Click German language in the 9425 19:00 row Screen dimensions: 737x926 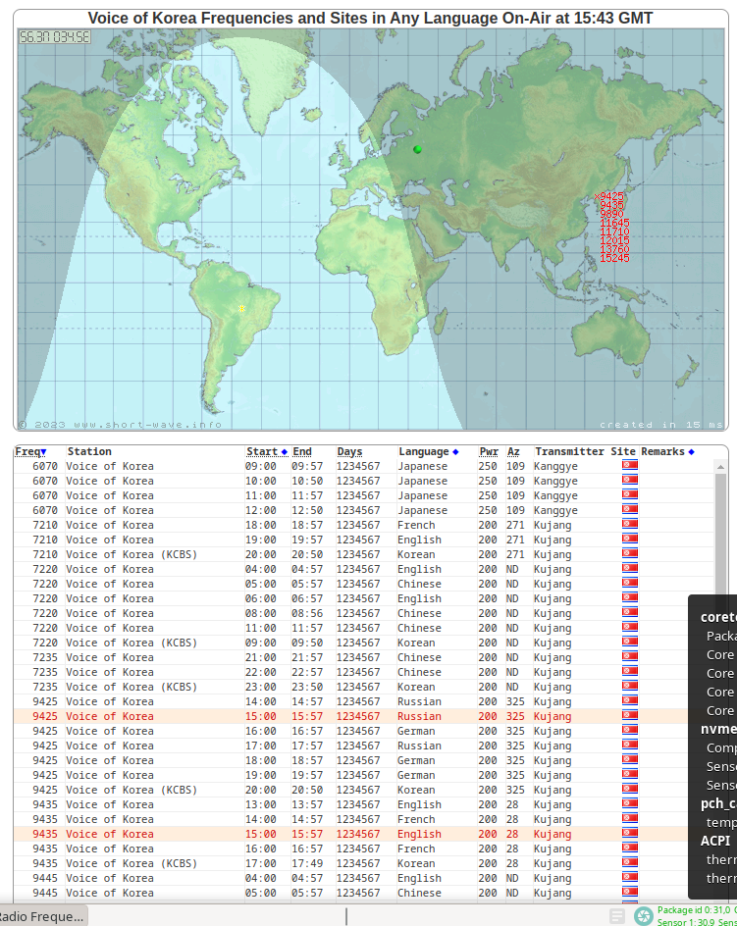[x=416, y=775]
